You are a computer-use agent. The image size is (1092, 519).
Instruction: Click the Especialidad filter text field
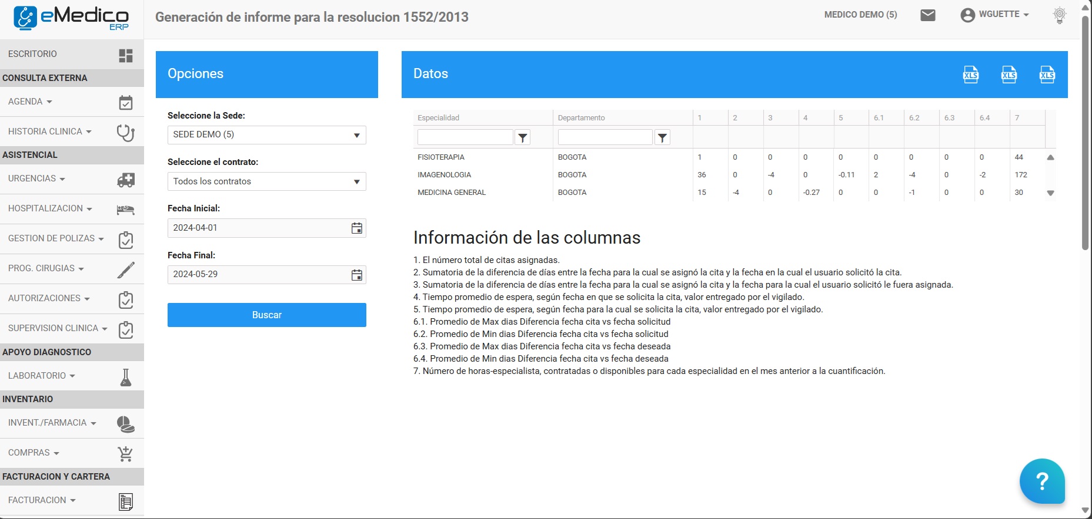(465, 137)
